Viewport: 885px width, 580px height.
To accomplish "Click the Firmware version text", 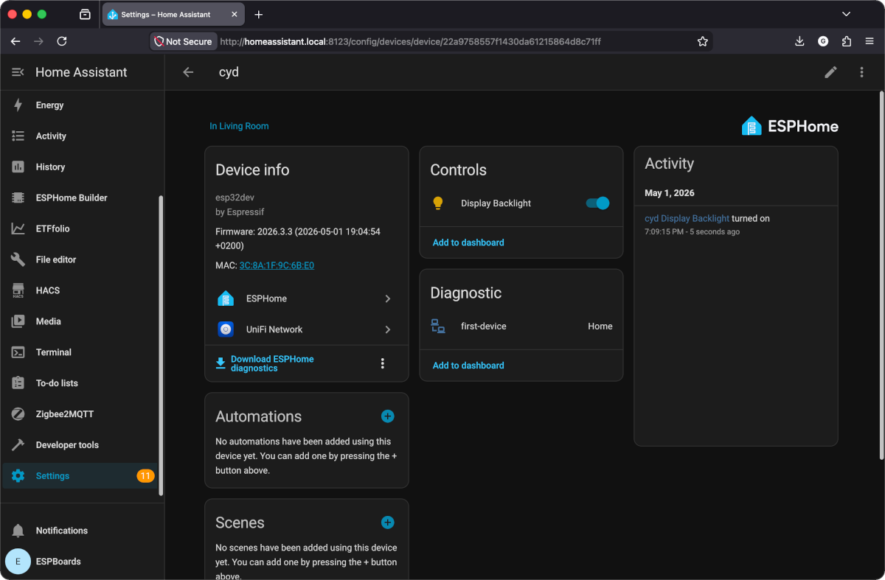I will click(298, 238).
